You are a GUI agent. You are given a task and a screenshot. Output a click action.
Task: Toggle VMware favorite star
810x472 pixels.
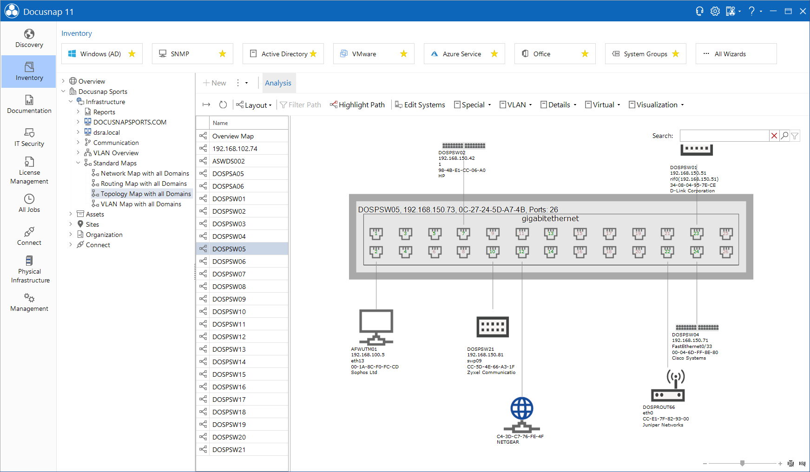tap(404, 54)
